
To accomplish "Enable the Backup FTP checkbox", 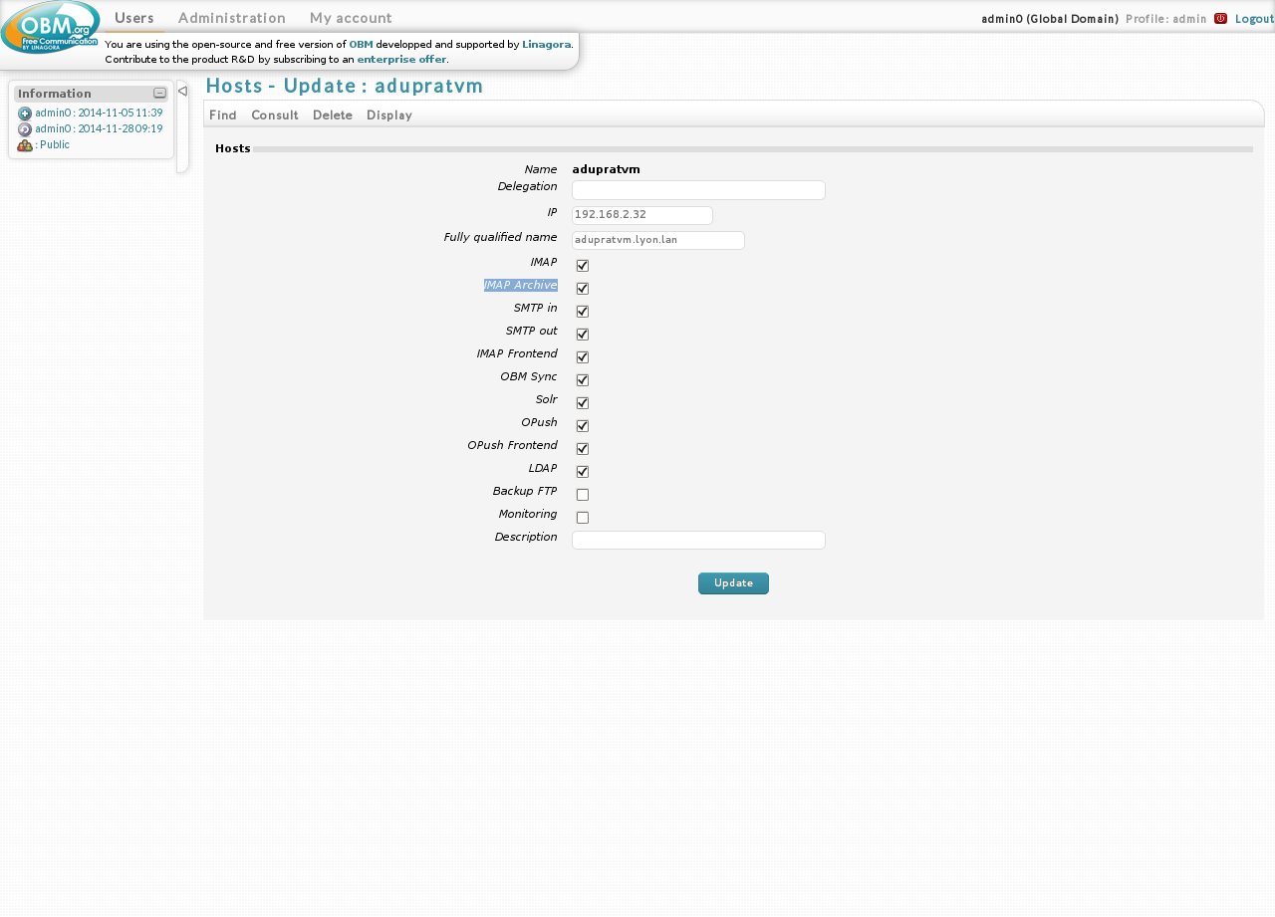I will tap(583, 495).
